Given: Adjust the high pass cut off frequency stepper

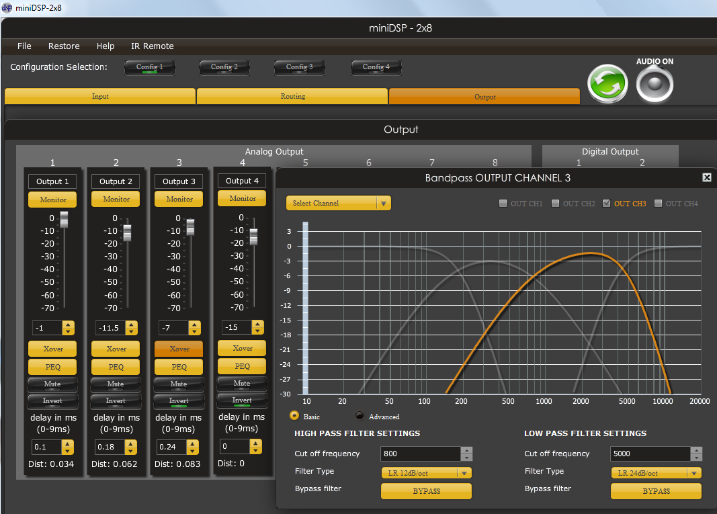Looking at the screenshot, I should pyautogui.click(x=466, y=454).
